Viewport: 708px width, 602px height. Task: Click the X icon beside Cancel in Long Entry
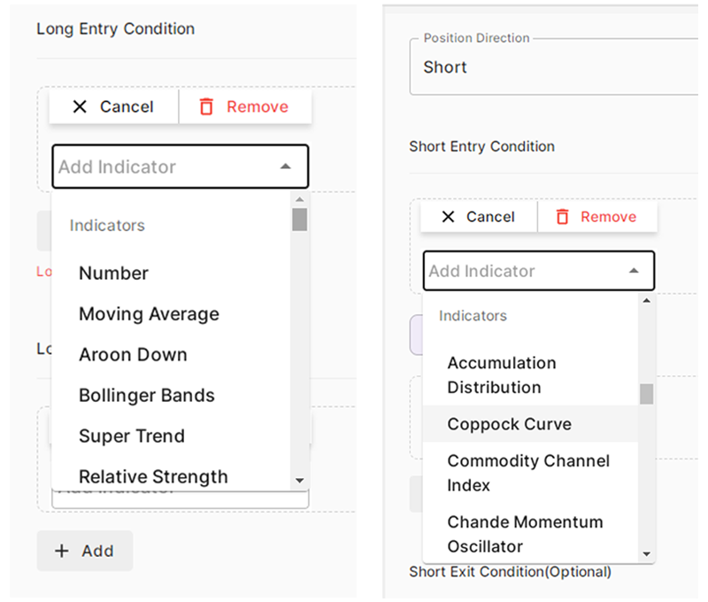coord(80,106)
